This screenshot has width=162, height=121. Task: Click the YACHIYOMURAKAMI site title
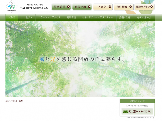[35, 8]
